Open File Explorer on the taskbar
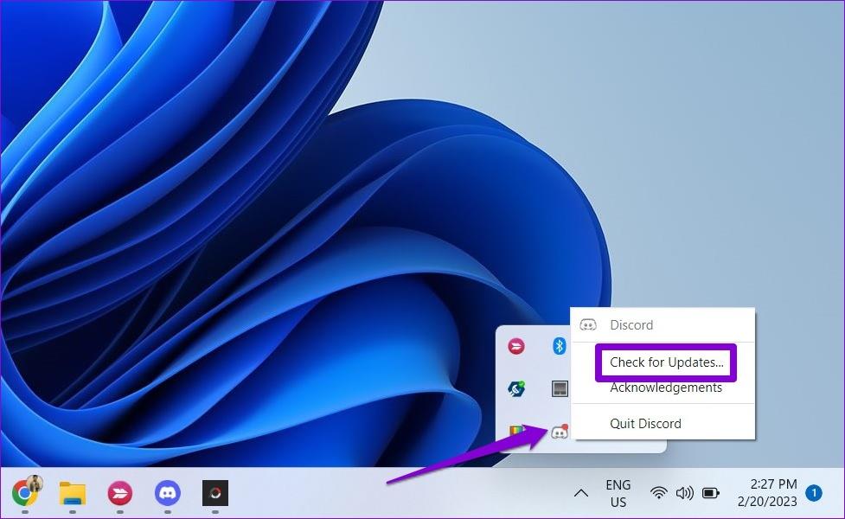Image resolution: width=845 pixels, height=519 pixels. coord(73,492)
